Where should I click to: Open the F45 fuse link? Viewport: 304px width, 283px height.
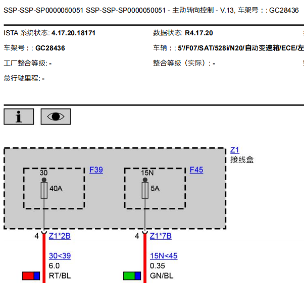196,170
